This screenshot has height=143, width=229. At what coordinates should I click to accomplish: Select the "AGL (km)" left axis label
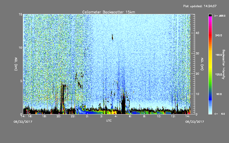16,64
